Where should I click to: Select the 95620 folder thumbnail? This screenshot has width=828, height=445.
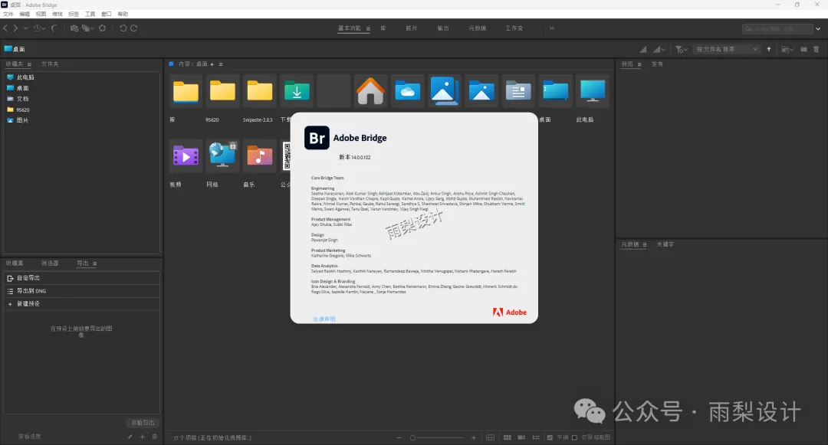(x=223, y=91)
